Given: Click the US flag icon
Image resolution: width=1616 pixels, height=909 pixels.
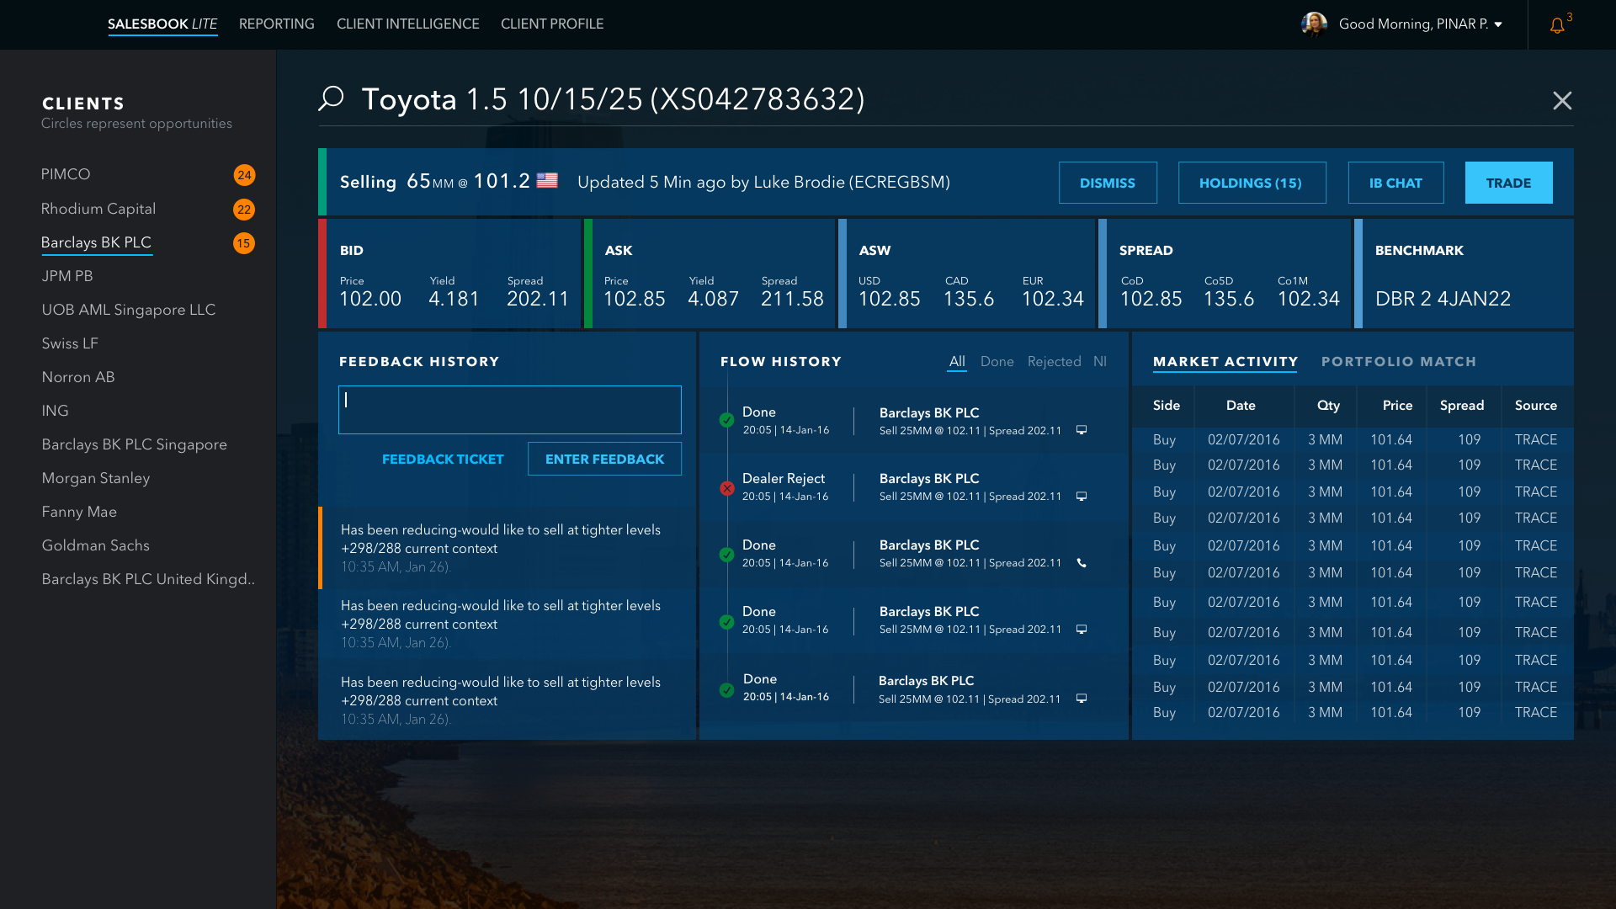Looking at the screenshot, I should click(547, 180).
